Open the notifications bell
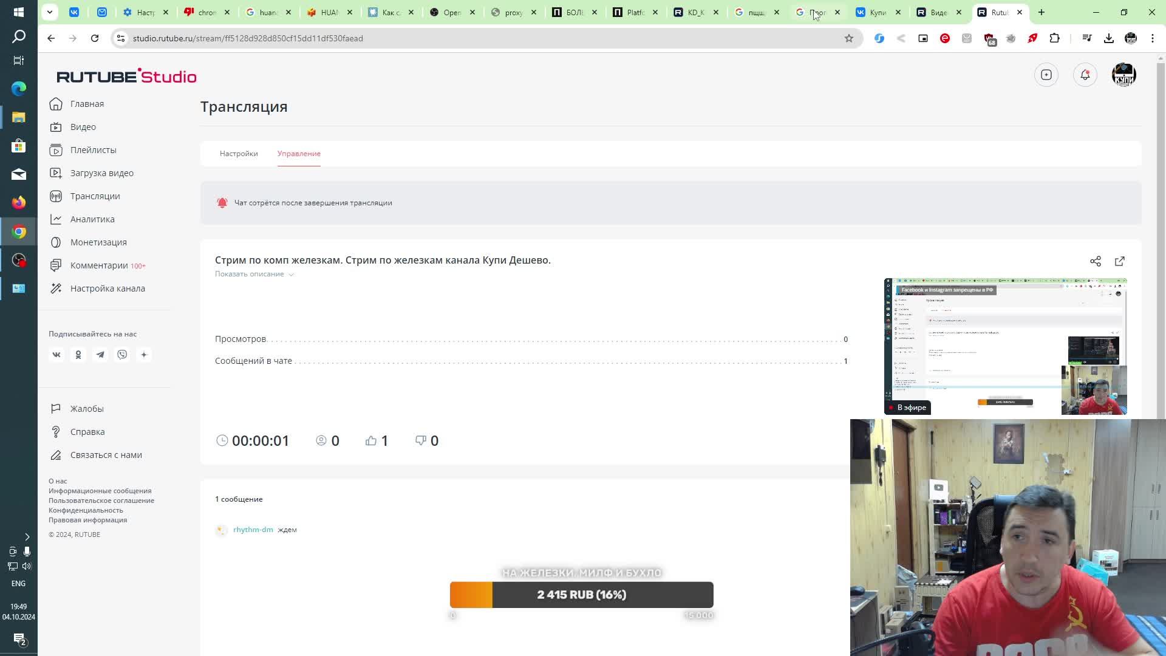The image size is (1166, 656). (1085, 75)
